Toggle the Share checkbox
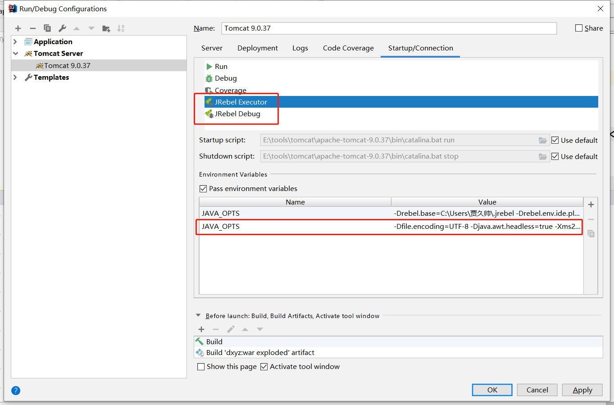614x405 pixels. point(579,28)
